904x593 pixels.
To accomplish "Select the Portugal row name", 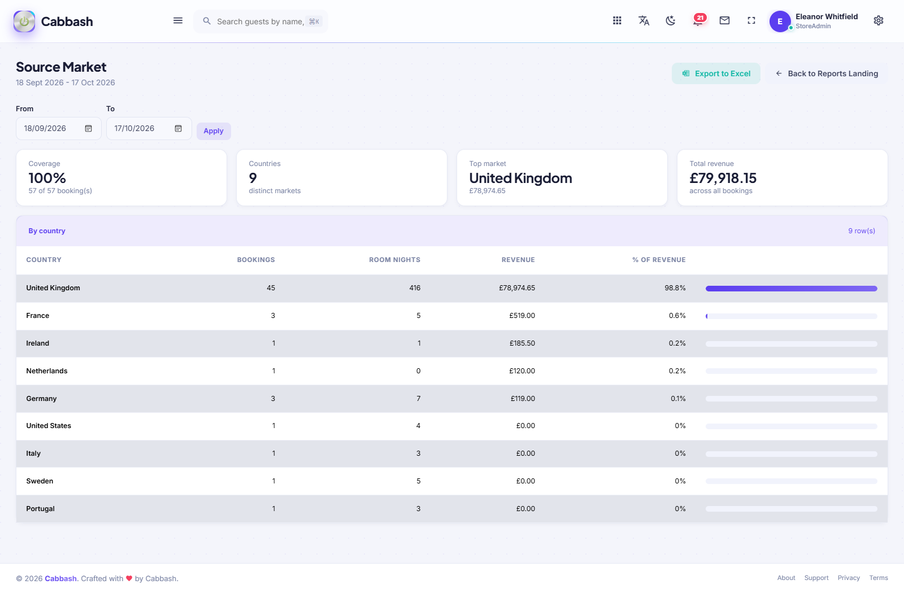I will click(41, 509).
